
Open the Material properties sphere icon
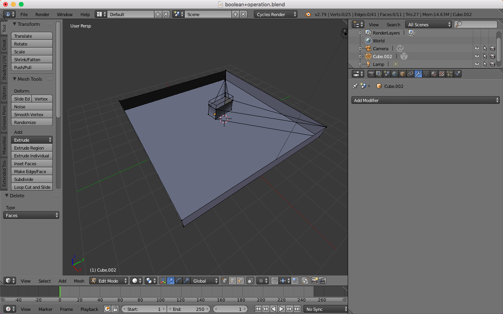pos(434,74)
